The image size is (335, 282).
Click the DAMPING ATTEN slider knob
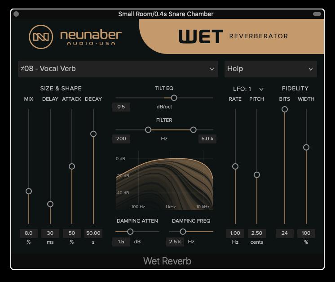click(x=130, y=232)
